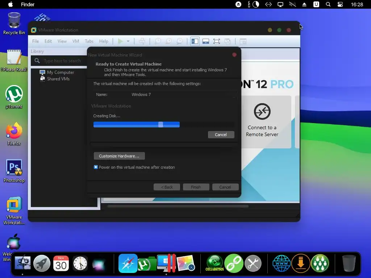
Task: Open the power options dropdown arrow
Action: coord(128,41)
